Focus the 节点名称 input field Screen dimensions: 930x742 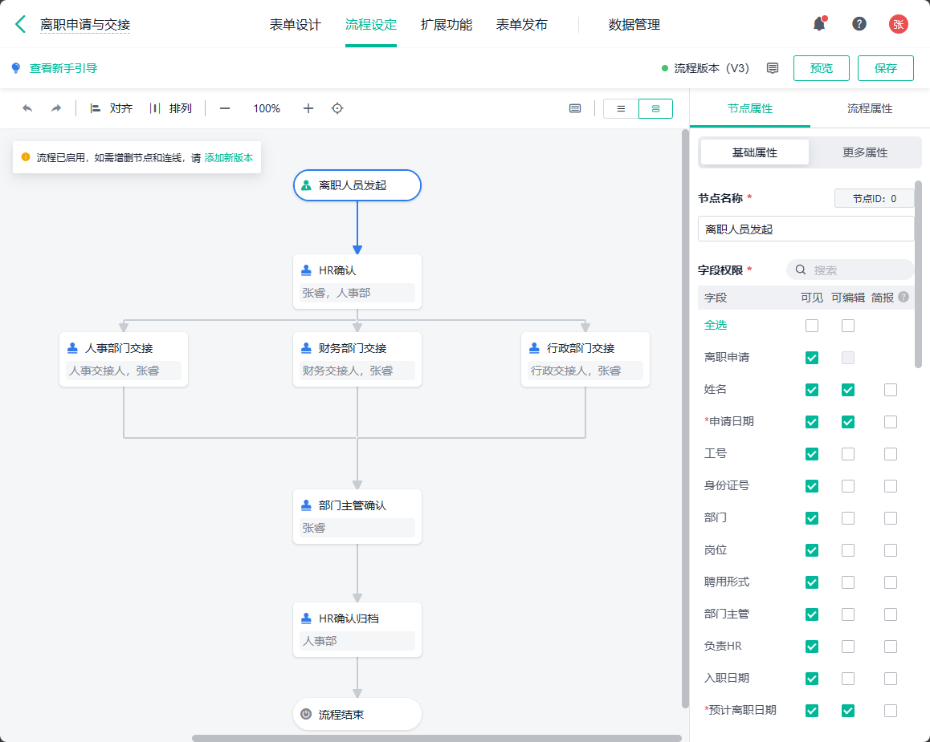tap(806, 229)
